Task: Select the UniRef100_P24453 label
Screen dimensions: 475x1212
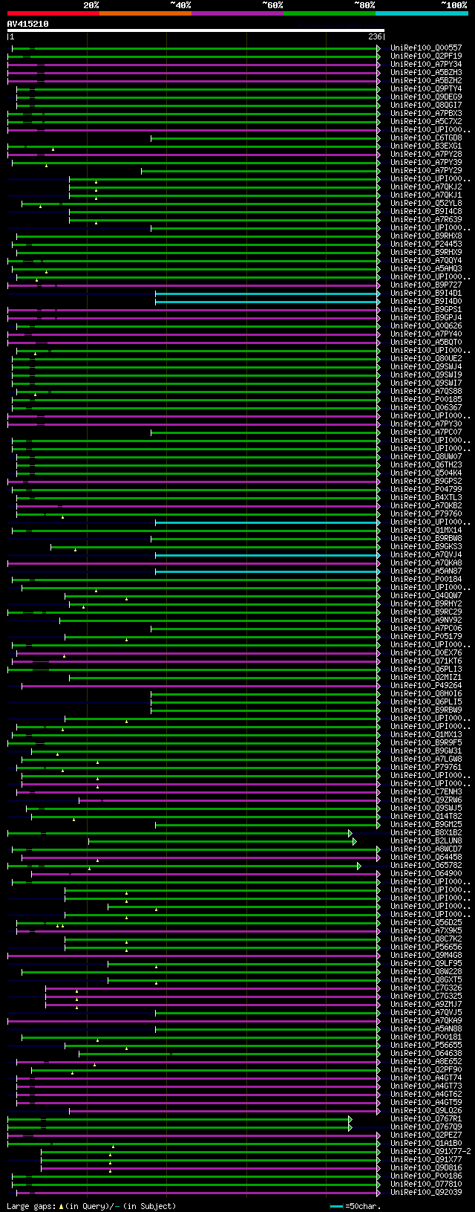Action: tap(426, 244)
